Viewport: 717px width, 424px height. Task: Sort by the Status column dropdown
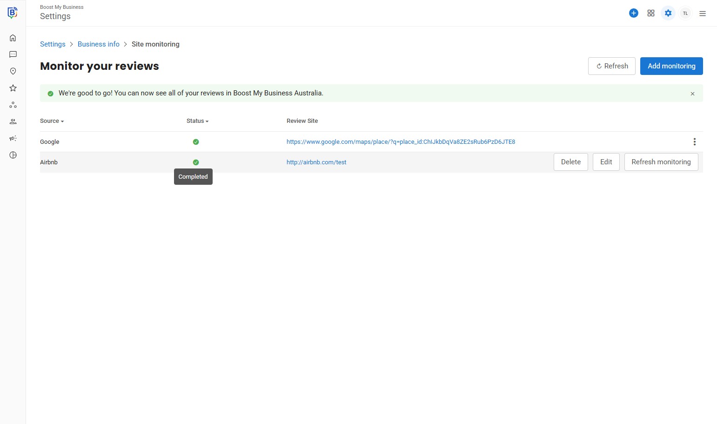point(197,121)
